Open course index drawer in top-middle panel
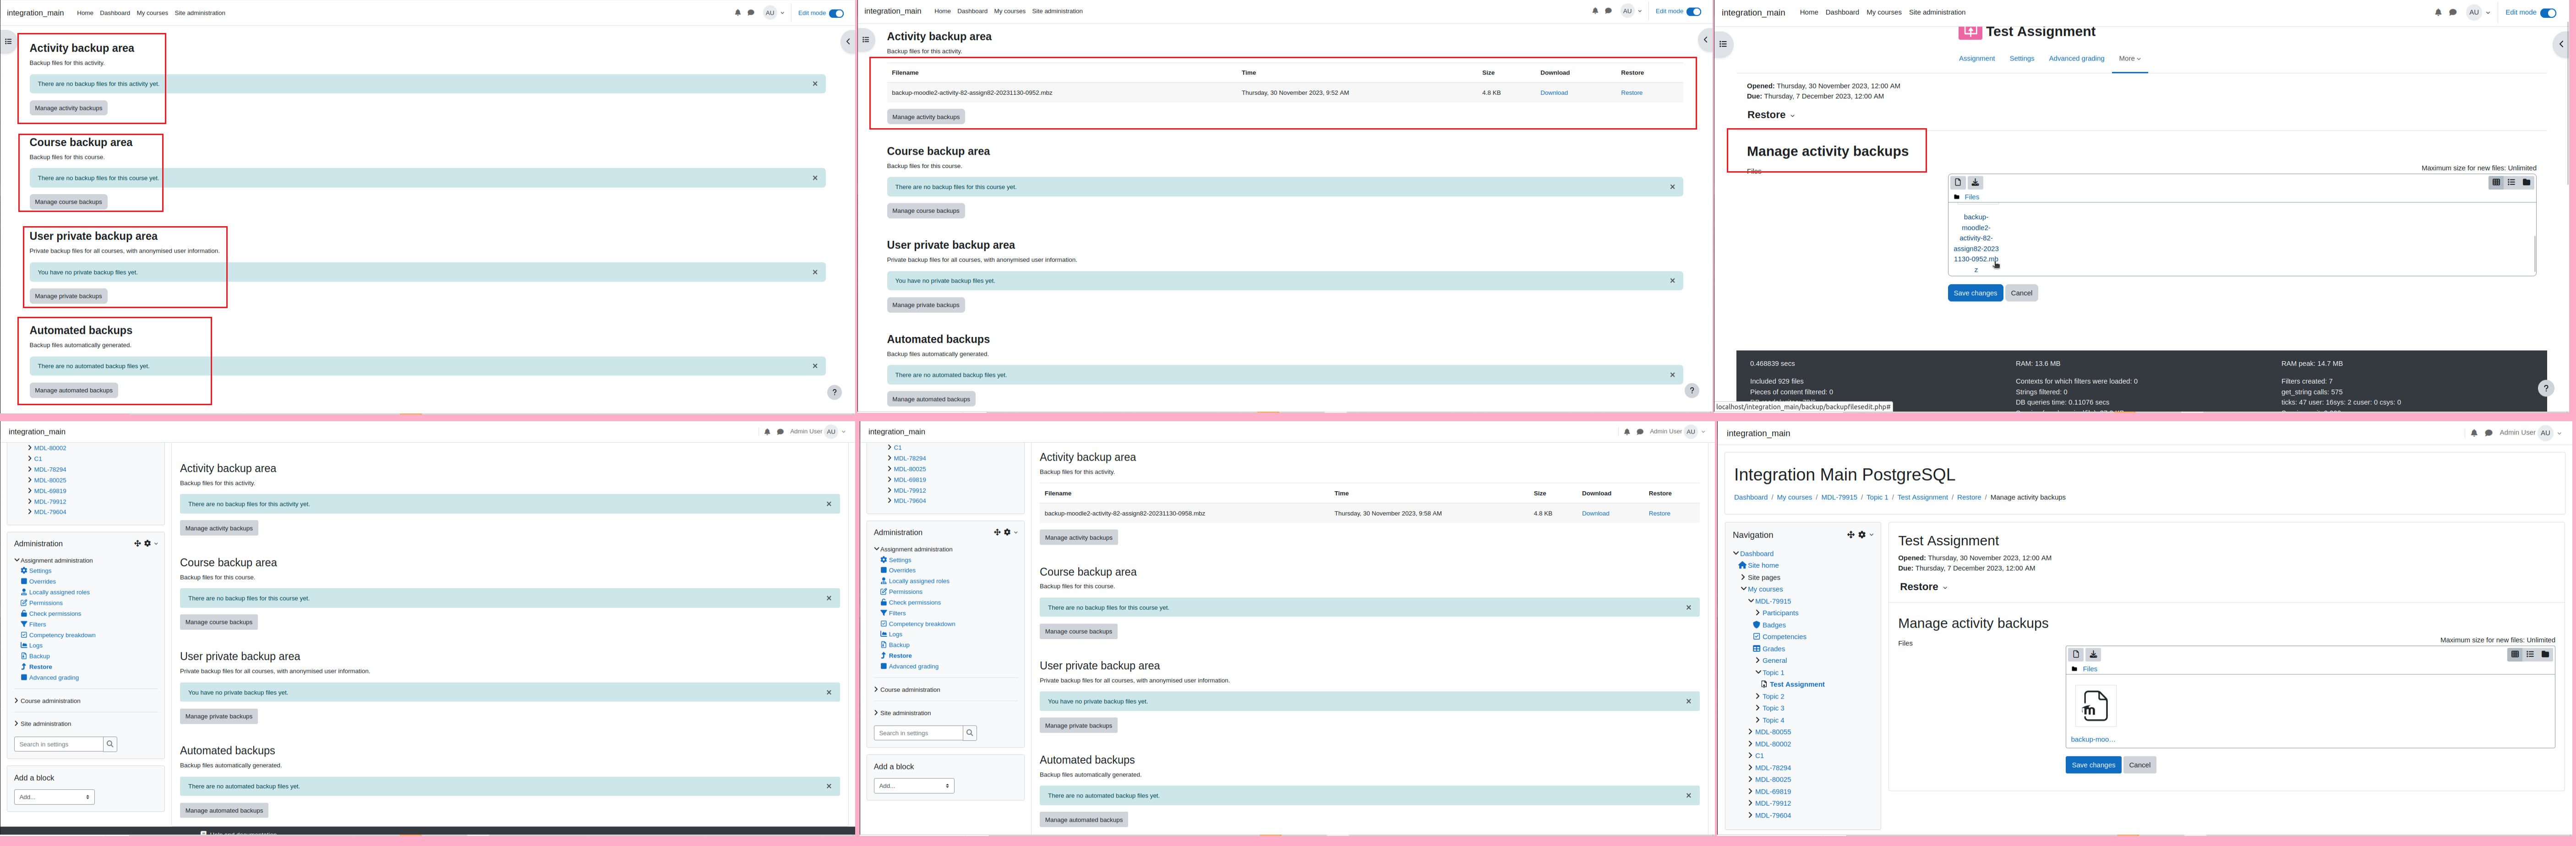 [x=866, y=40]
